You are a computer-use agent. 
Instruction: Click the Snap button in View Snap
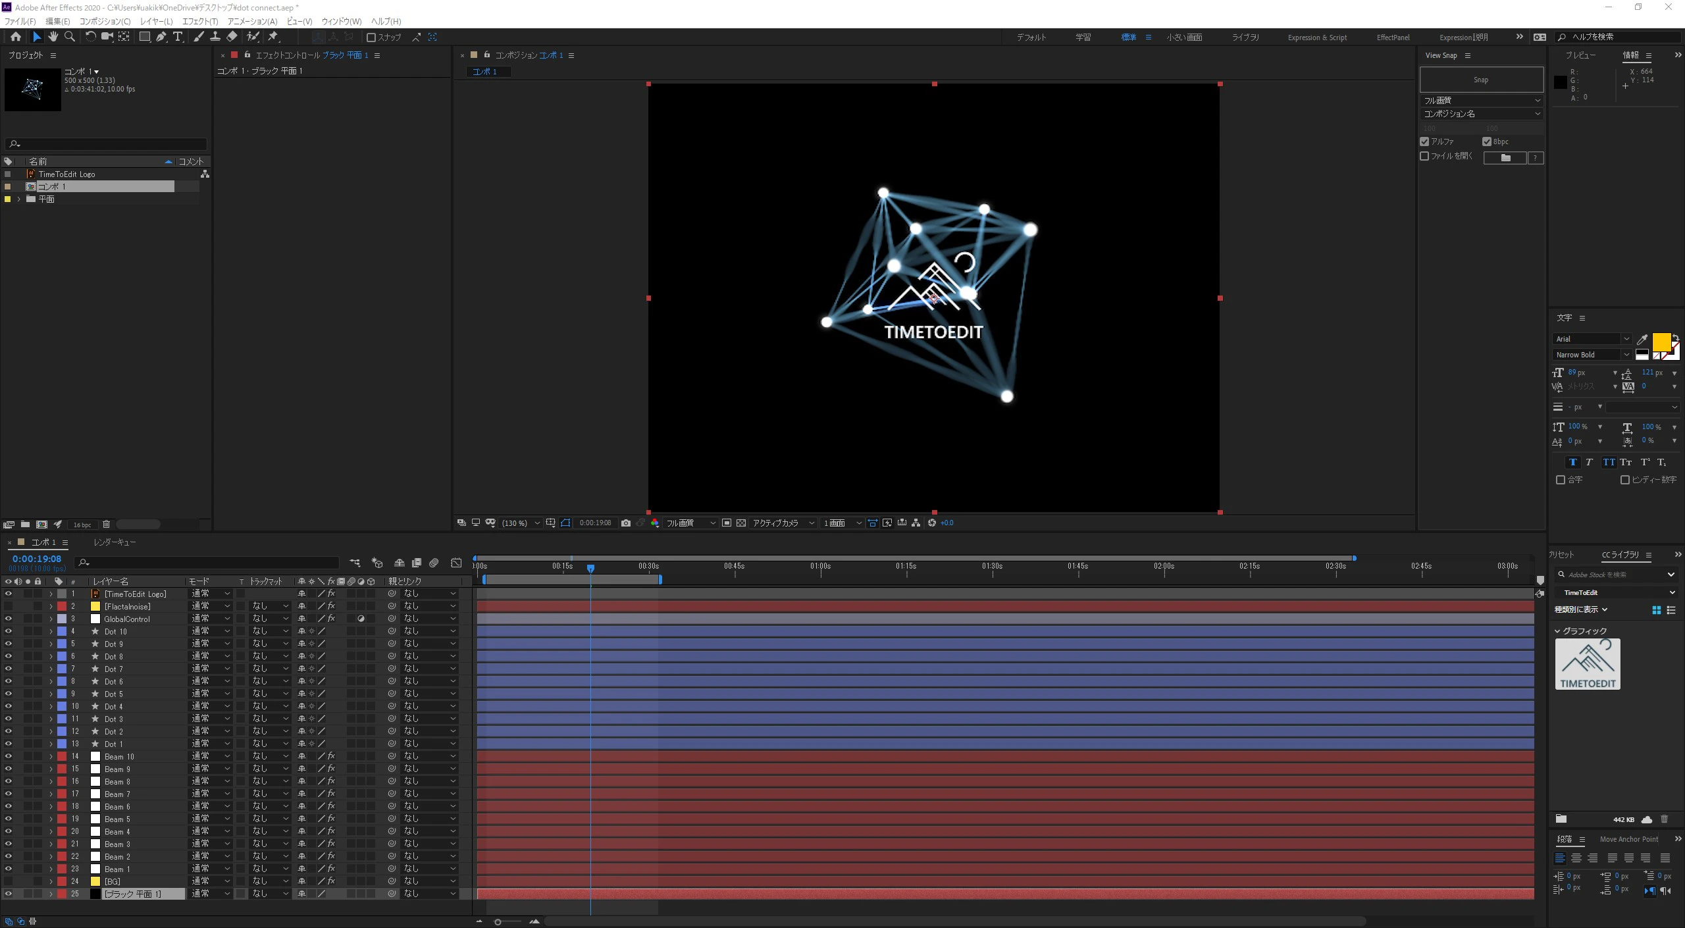click(1481, 80)
